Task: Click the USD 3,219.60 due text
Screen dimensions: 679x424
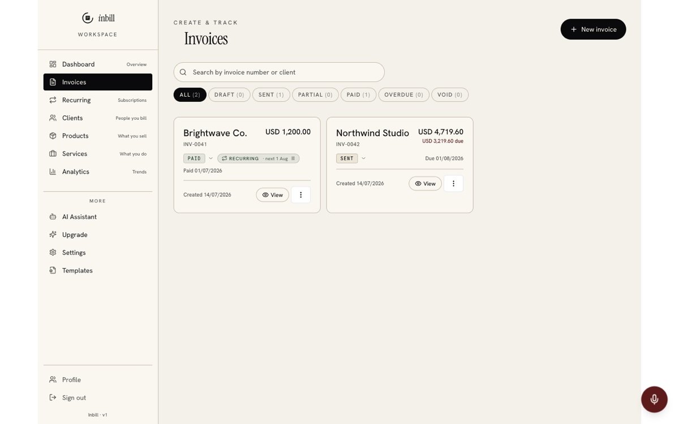Action: click(442, 141)
